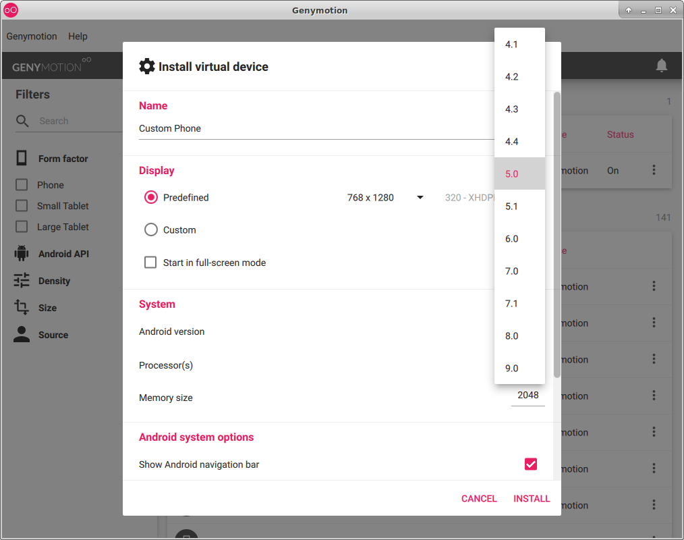The height and width of the screenshot is (540, 684).
Task: Click the CANCEL button
Action: point(479,499)
